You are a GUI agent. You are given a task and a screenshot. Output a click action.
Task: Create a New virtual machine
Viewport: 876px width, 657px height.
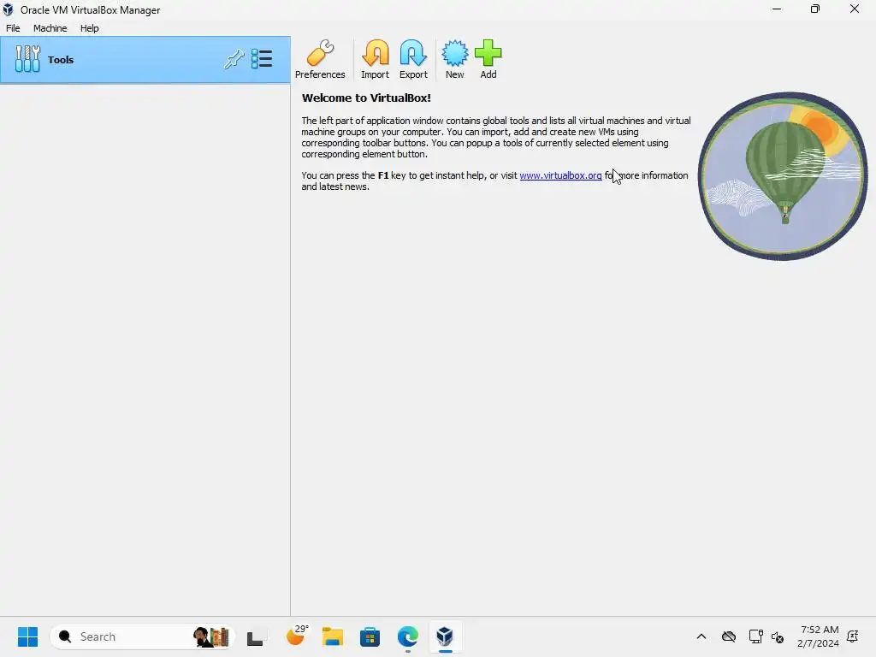click(x=455, y=59)
